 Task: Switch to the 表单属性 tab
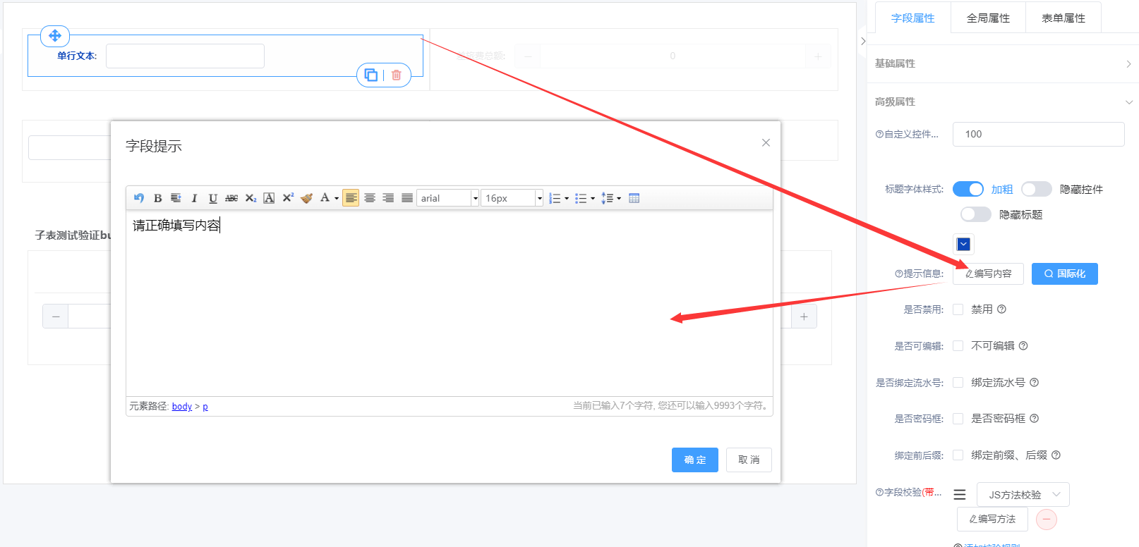(1063, 18)
